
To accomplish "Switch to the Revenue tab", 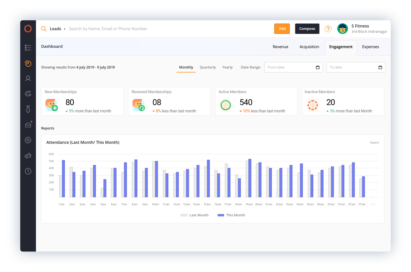I will (x=280, y=47).
